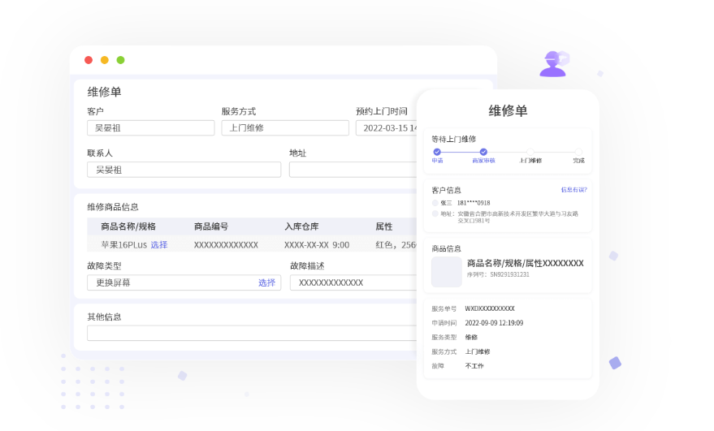Image resolution: width=714 pixels, height=431 pixels.
Task: Open the 服务方式 field showing 上门维修
Action: pos(284,127)
